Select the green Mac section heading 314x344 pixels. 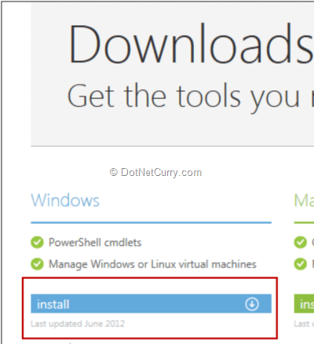click(304, 200)
